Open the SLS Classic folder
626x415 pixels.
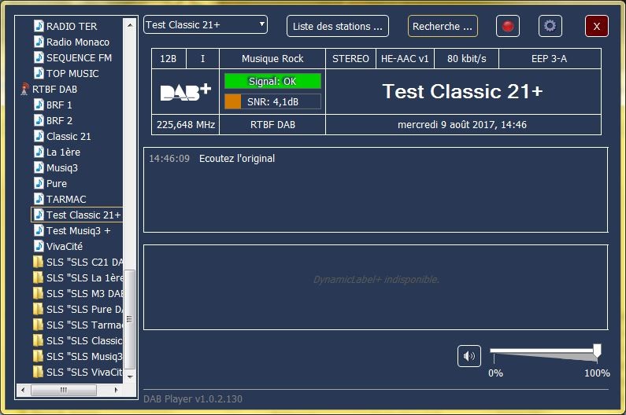point(78,341)
